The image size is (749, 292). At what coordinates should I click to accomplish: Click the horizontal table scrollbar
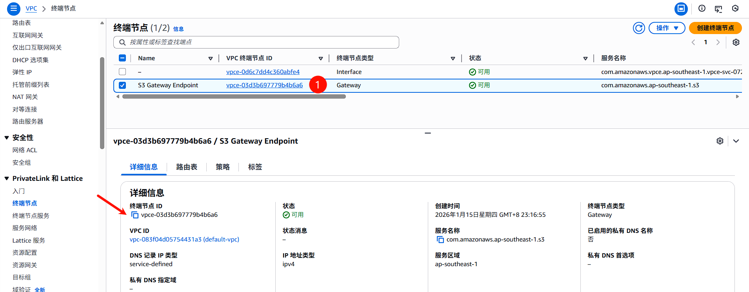234,97
